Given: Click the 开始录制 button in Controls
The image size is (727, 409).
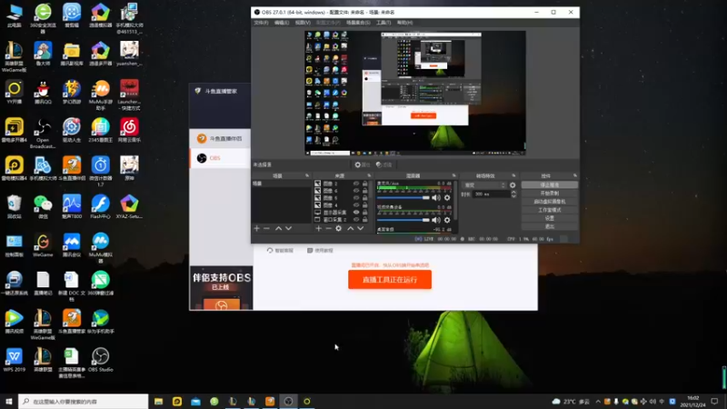Looking at the screenshot, I should 550,193.
